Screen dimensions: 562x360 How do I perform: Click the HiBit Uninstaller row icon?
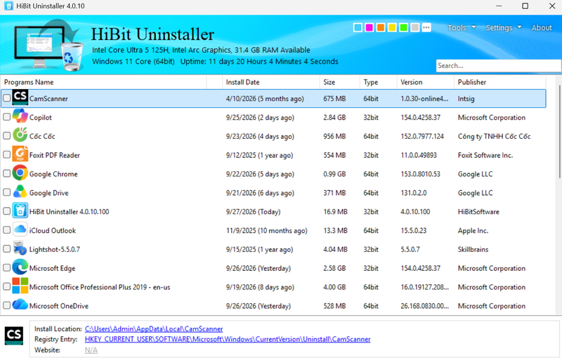20,211
